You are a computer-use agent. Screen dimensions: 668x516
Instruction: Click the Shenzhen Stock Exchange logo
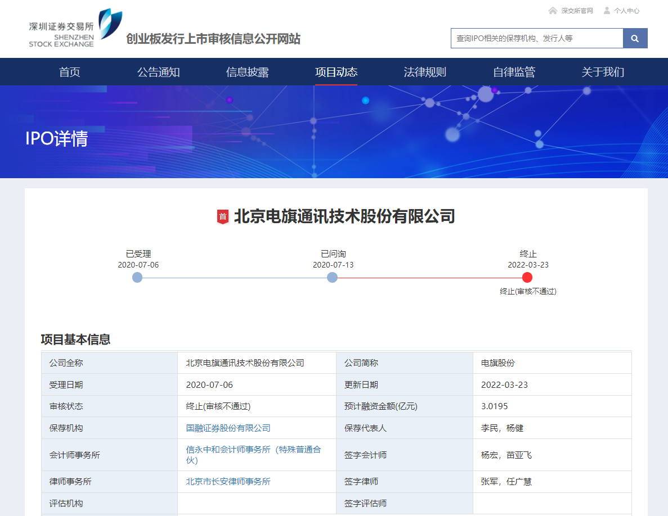[75, 28]
